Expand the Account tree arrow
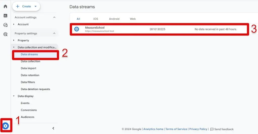 [x=14, y=24]
